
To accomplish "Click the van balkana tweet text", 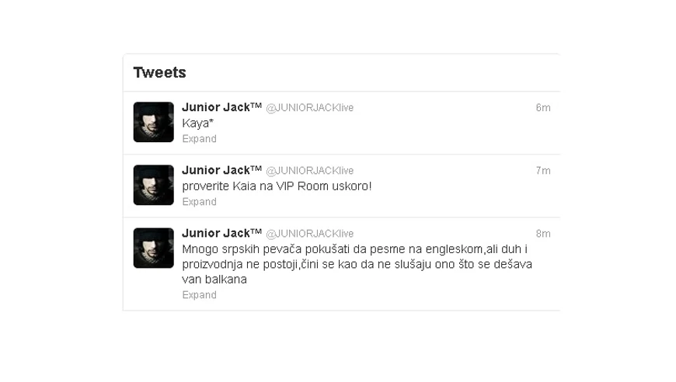I will (x=214, y=279).
